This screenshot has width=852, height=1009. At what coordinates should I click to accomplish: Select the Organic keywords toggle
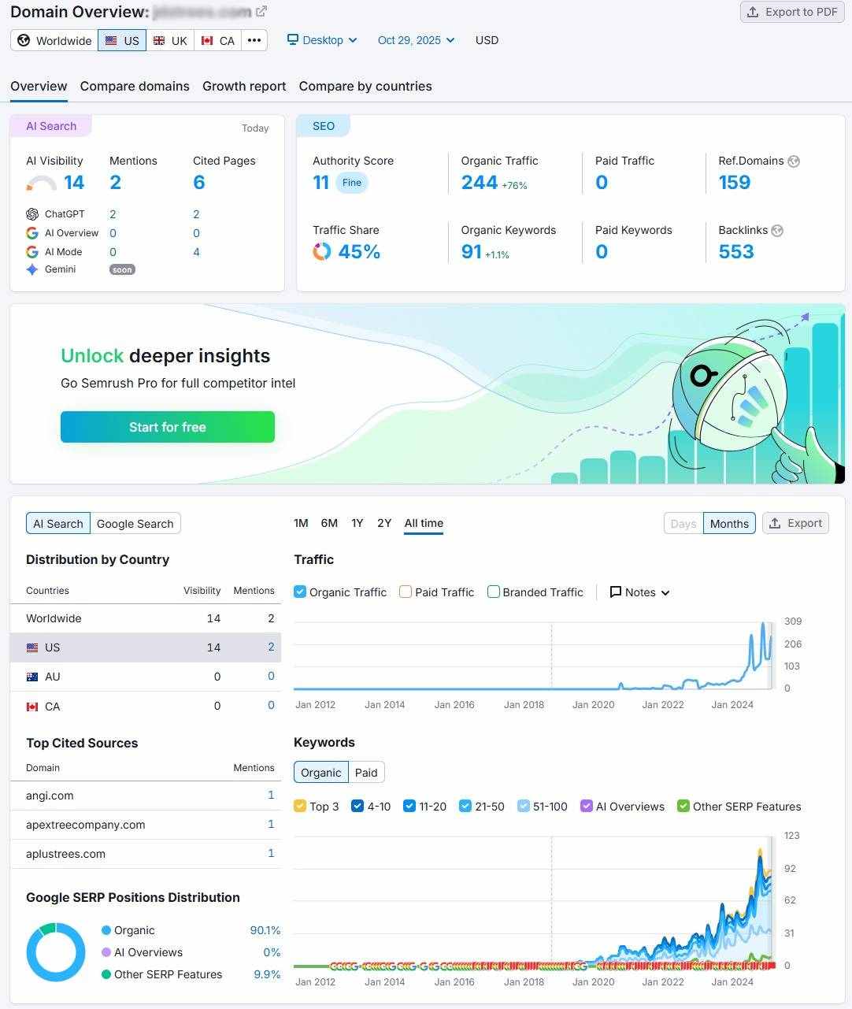[x=321, y=772]
